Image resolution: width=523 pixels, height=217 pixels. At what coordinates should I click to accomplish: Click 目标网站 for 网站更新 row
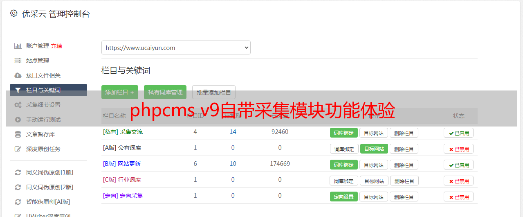click(374, 165)
